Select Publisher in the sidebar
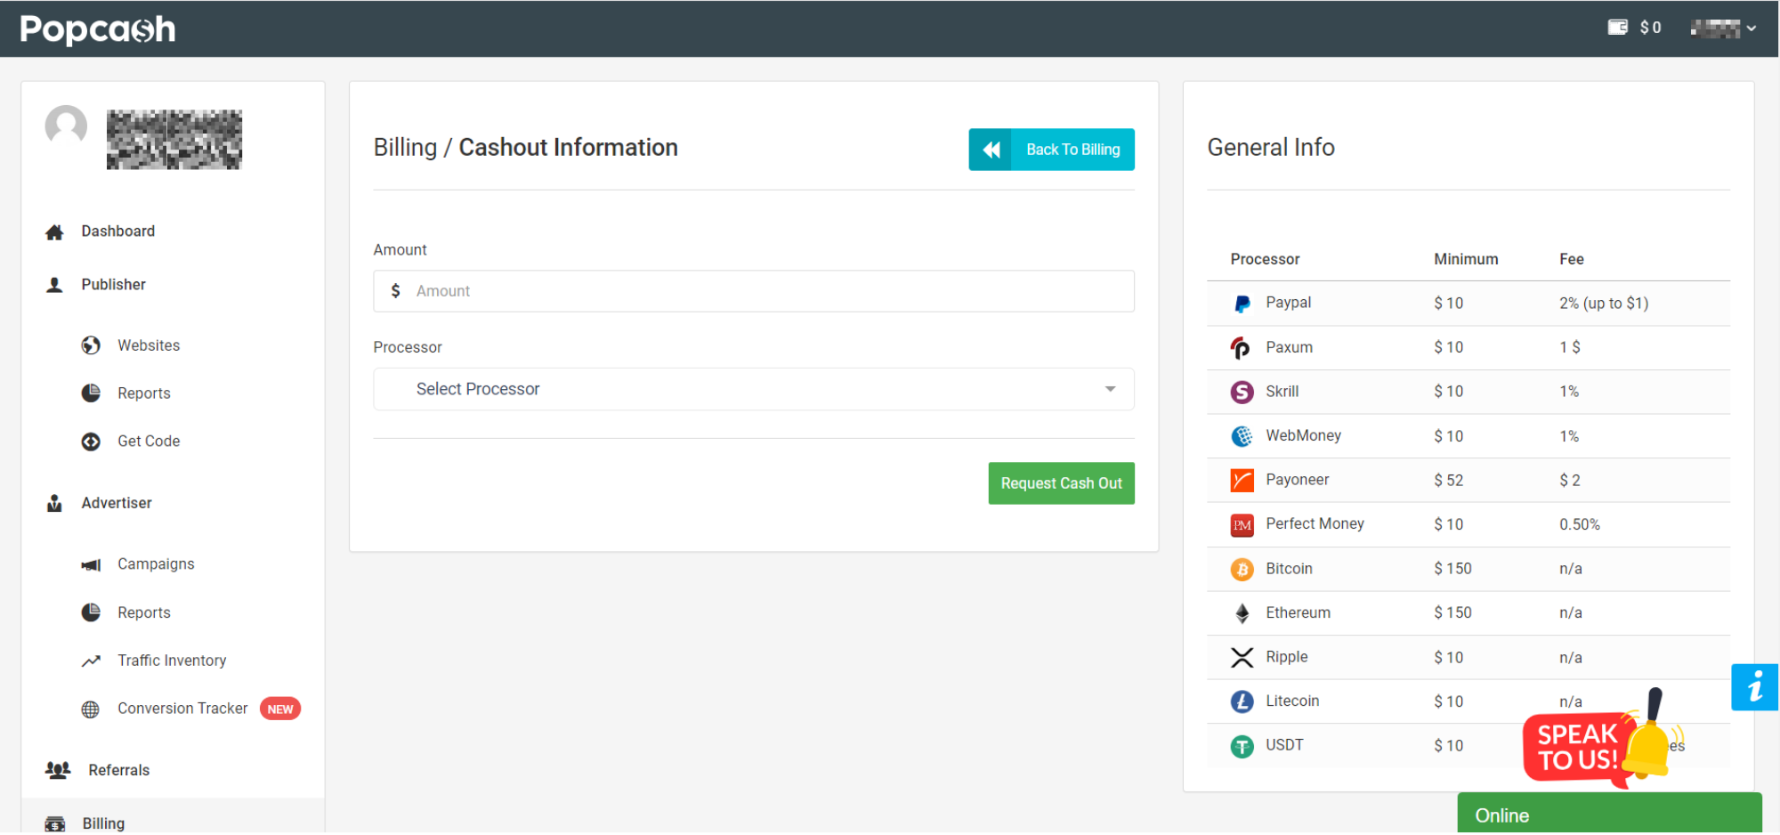The height and width of the screenshot is (835, 1780). click(113, 285)
